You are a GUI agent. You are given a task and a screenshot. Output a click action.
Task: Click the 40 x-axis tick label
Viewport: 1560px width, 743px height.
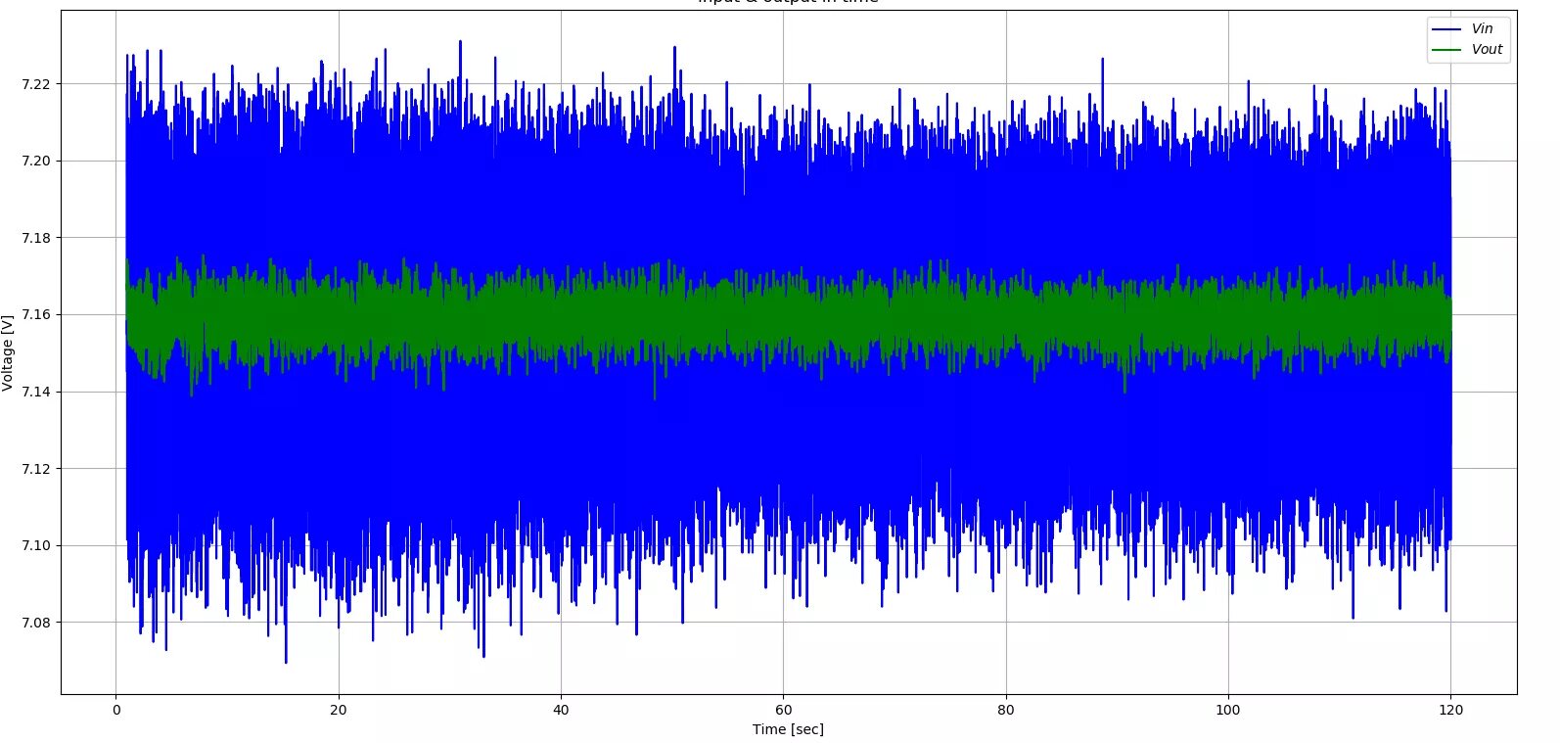561,710
